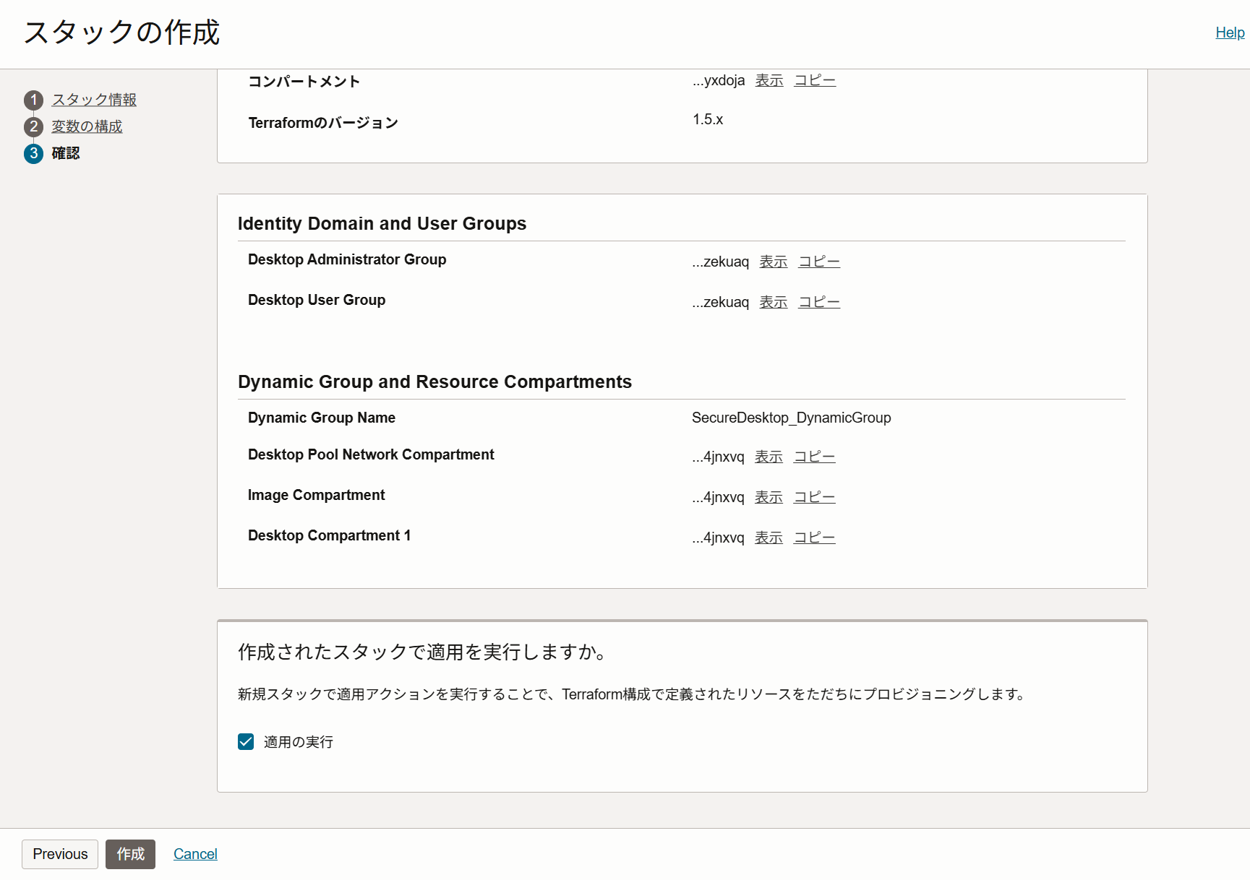The height and width of the screenshot is (880, 1250).
Task: Copy the Desktop Administrator Group OCID
Action: (x=818, y=262)
